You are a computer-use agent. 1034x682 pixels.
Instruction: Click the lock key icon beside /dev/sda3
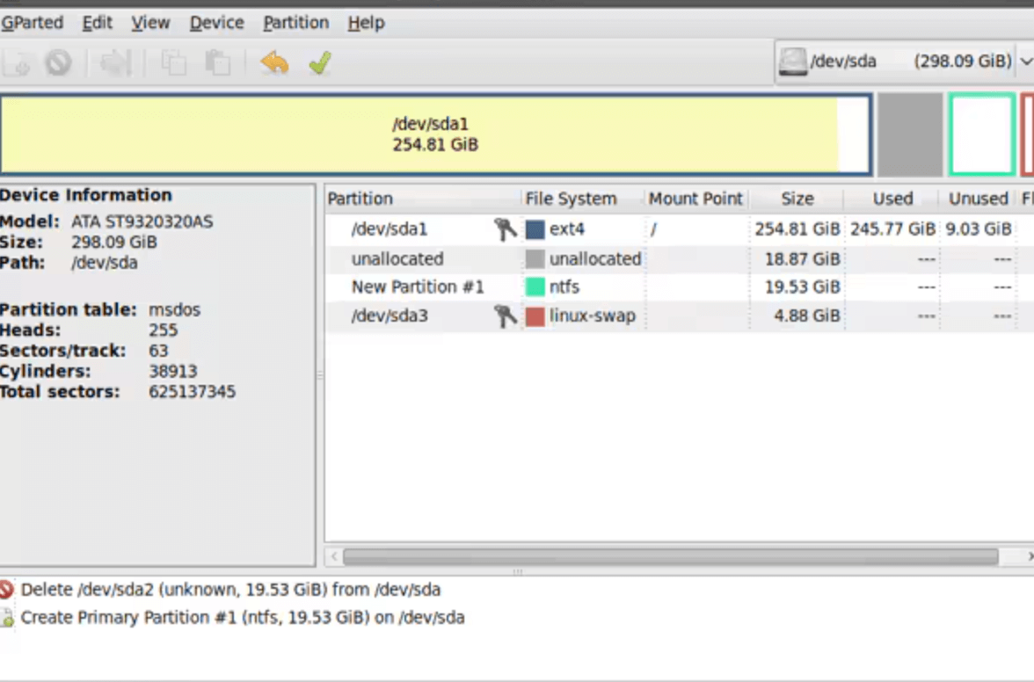(x=506, y=316)
